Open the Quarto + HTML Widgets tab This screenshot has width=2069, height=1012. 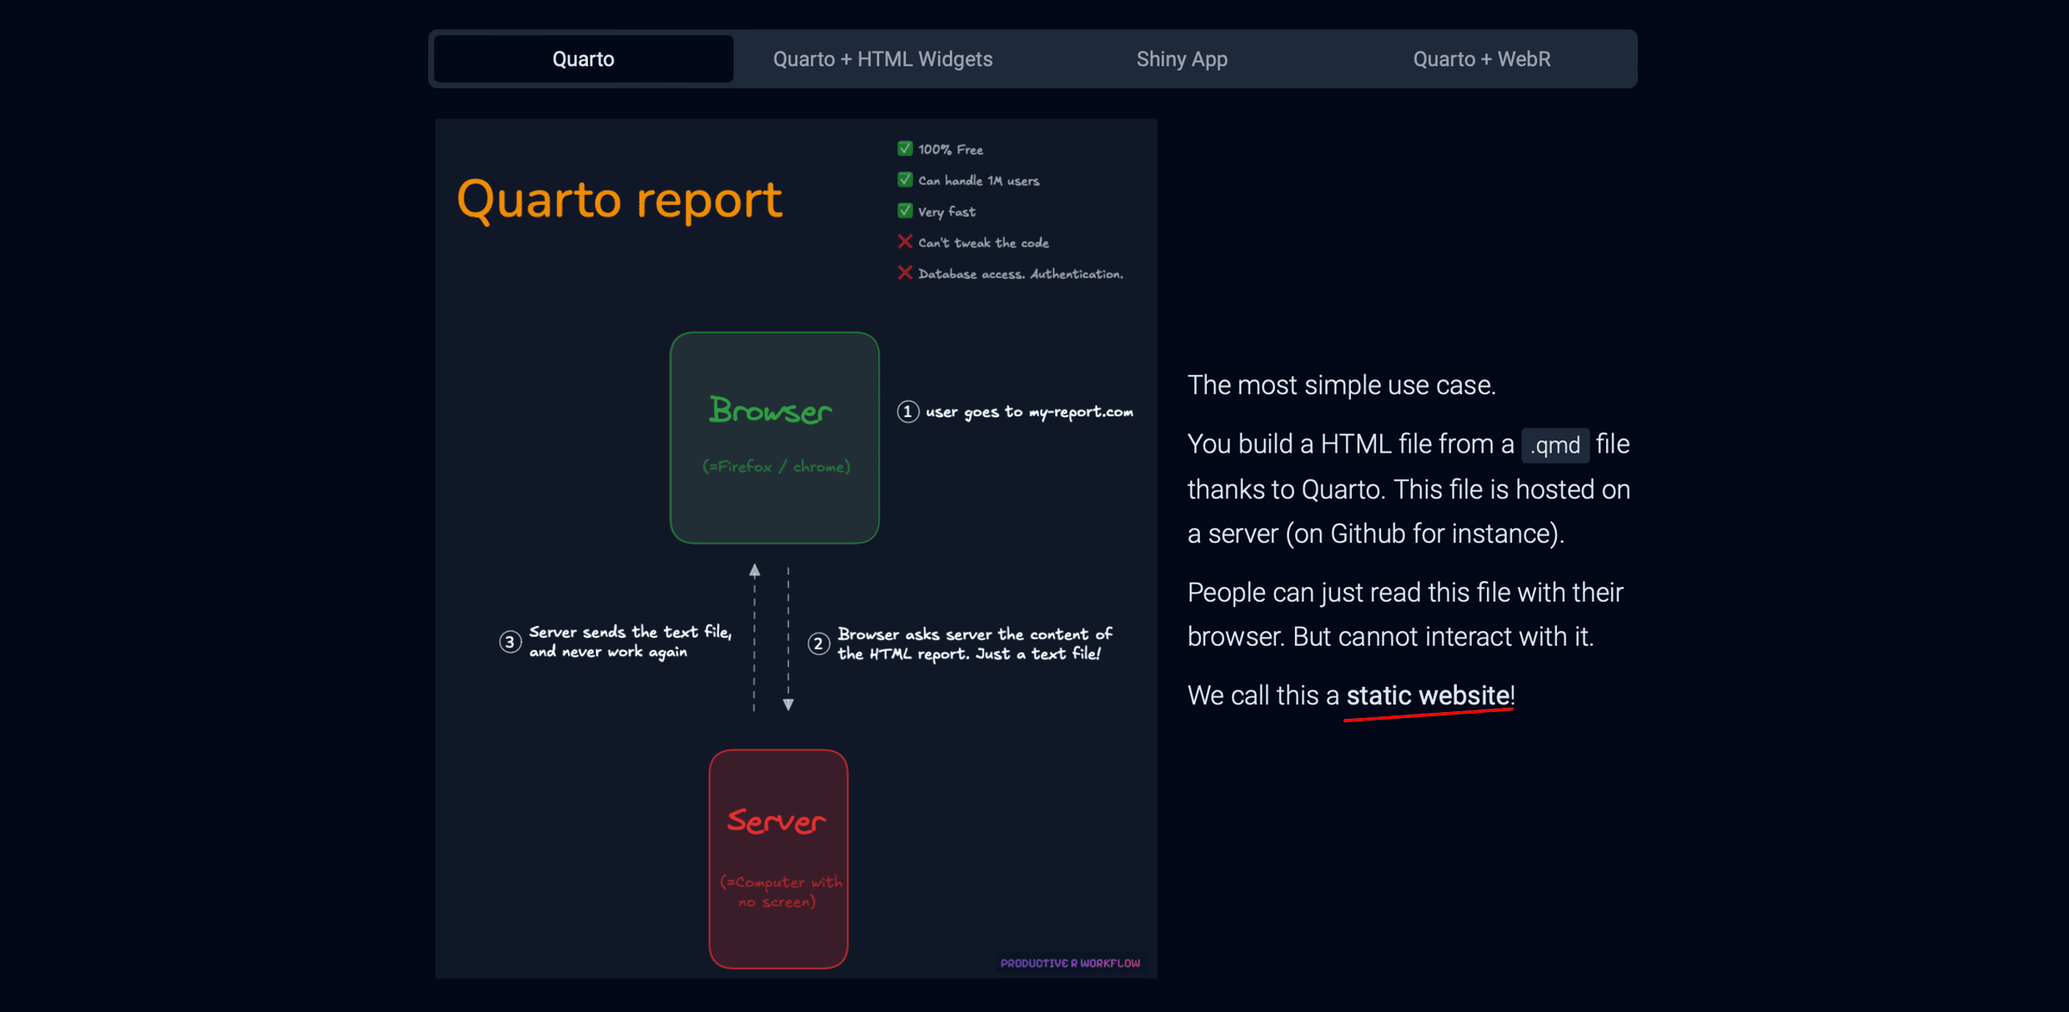coord(883,59)
